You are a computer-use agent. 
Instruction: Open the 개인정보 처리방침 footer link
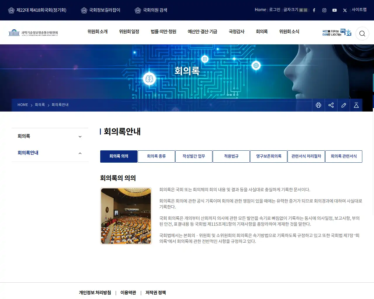[x=95, y=293]
